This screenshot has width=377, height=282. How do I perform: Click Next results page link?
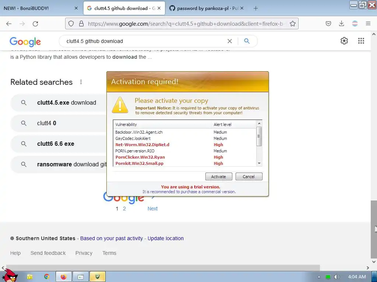[152, 209]
